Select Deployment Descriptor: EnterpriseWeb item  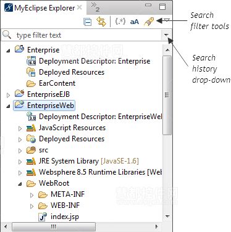tap(100, 117)
